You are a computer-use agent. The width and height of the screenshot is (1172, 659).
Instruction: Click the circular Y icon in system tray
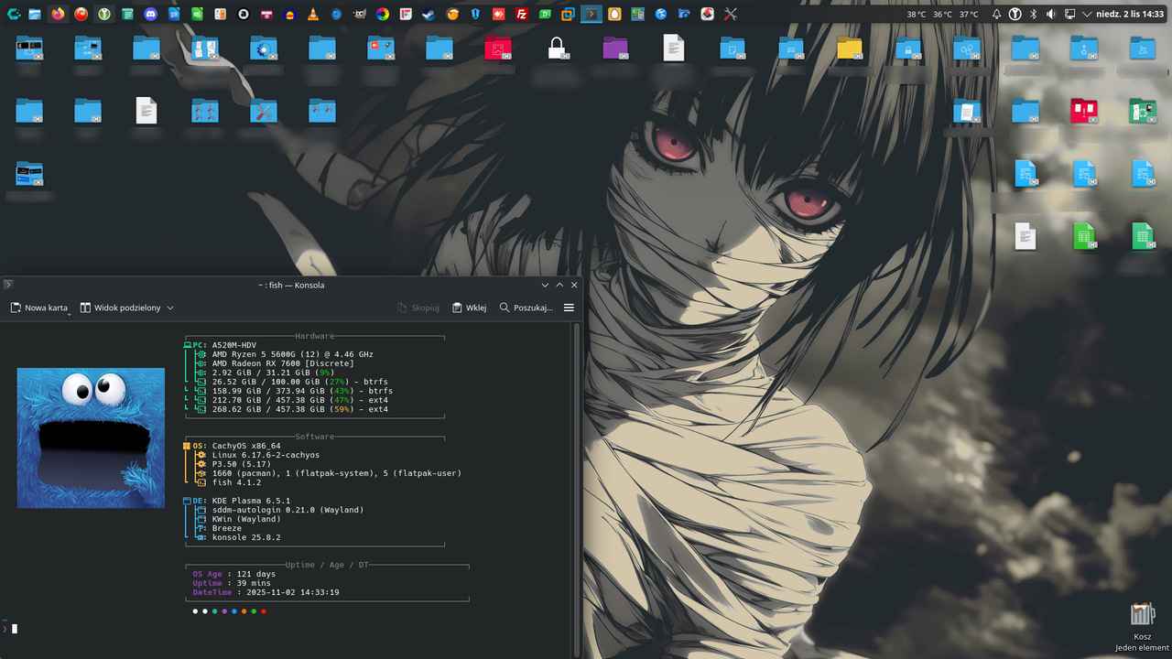click(1015, 15)
